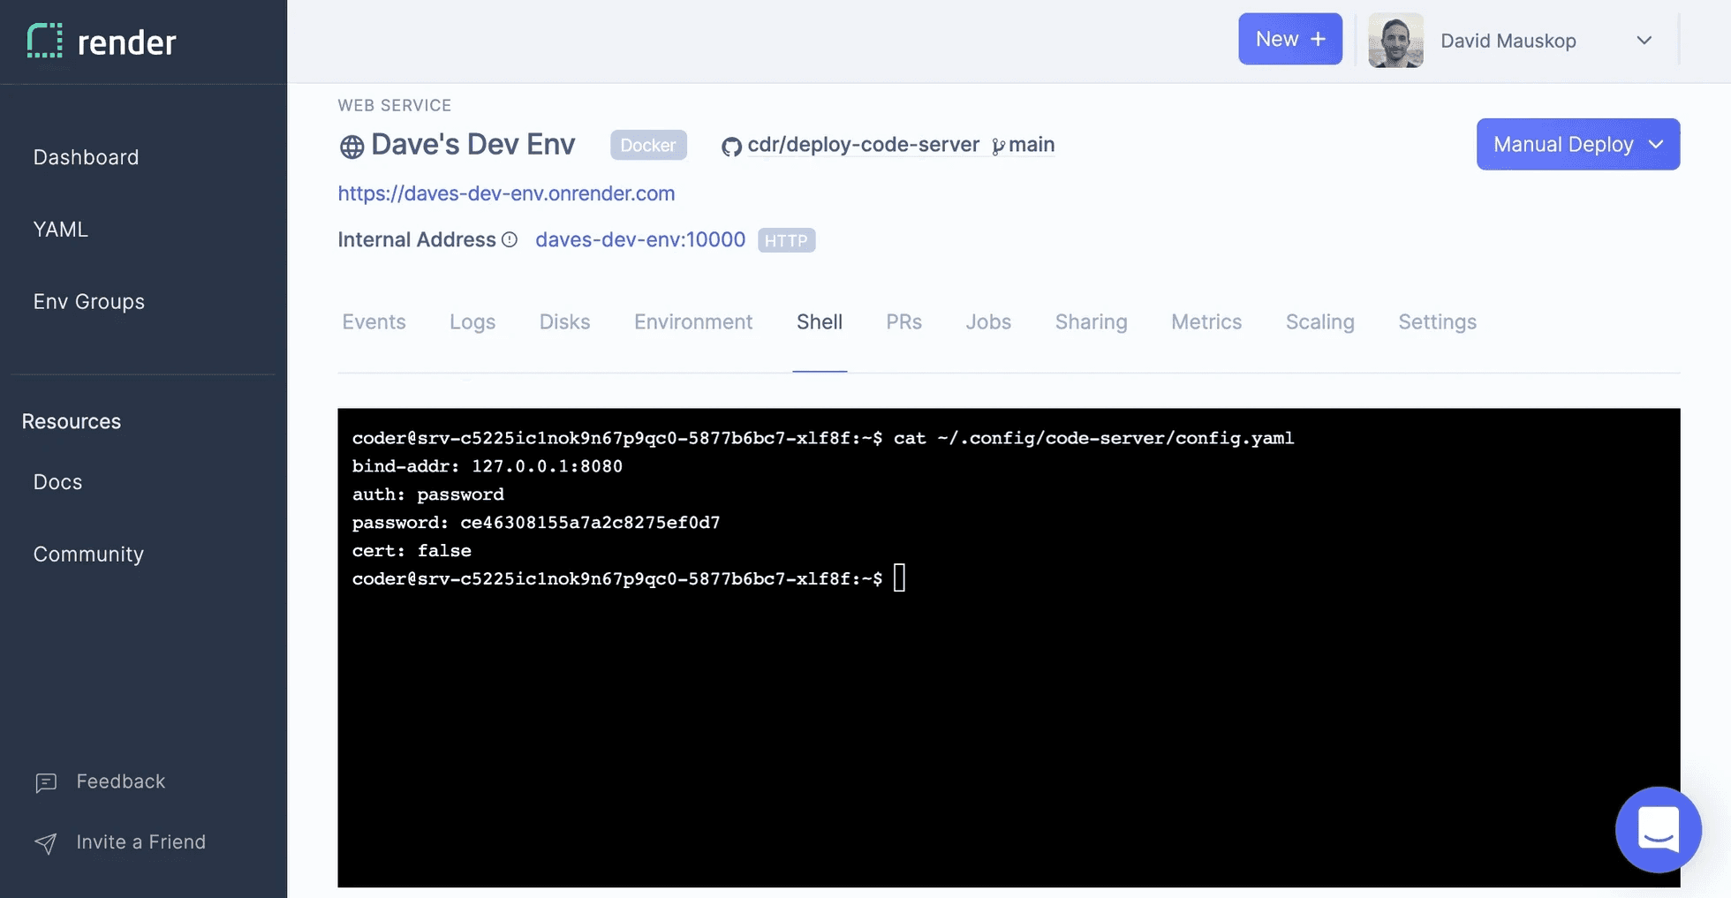
Task: Click the New button
Action: 1290,39
